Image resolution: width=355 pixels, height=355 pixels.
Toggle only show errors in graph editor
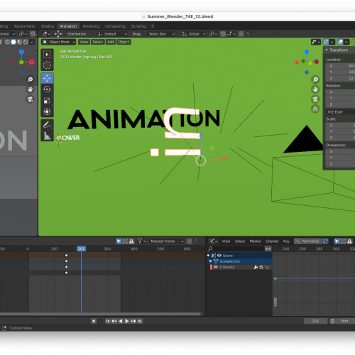click(349, 241)
